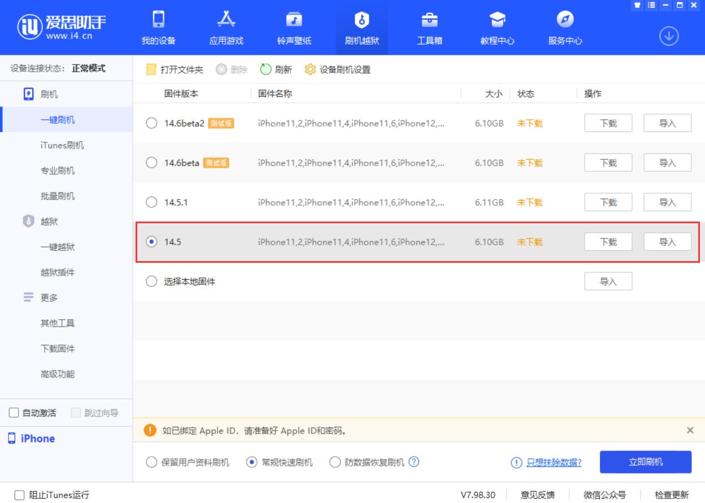Enable the 自动激活 checkbox

14,413
